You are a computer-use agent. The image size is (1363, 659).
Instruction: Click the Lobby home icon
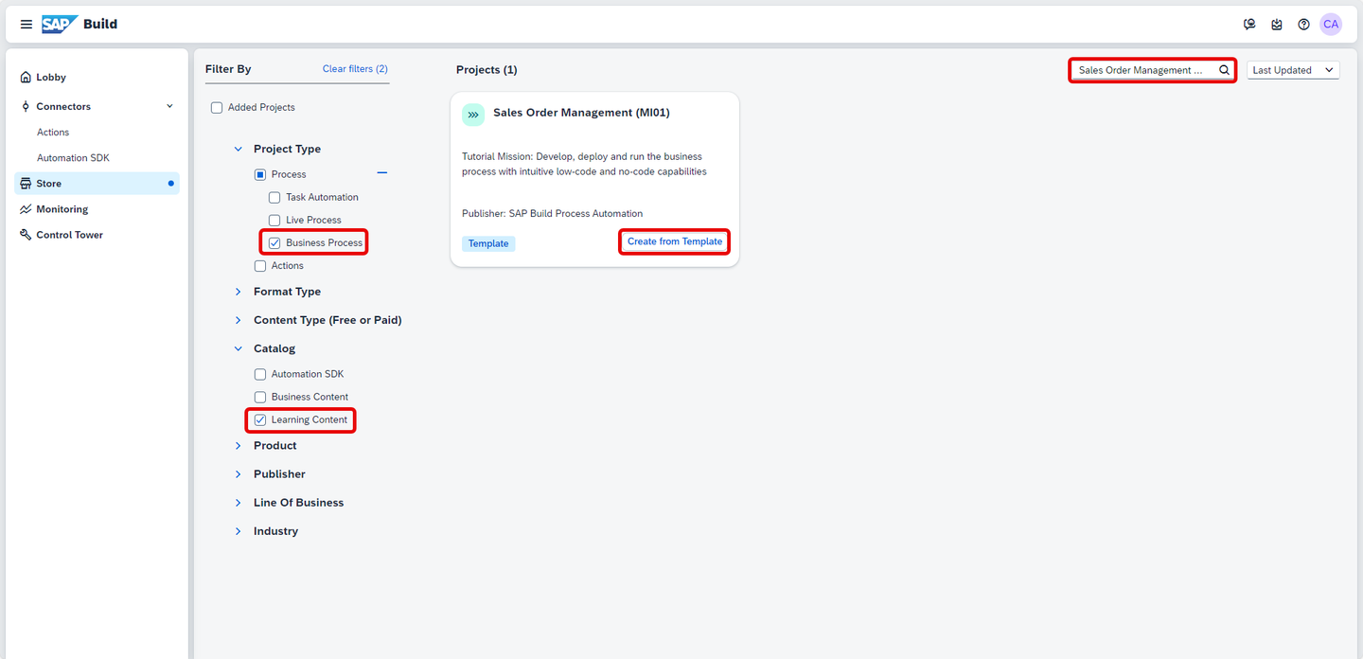pos(27,78)
